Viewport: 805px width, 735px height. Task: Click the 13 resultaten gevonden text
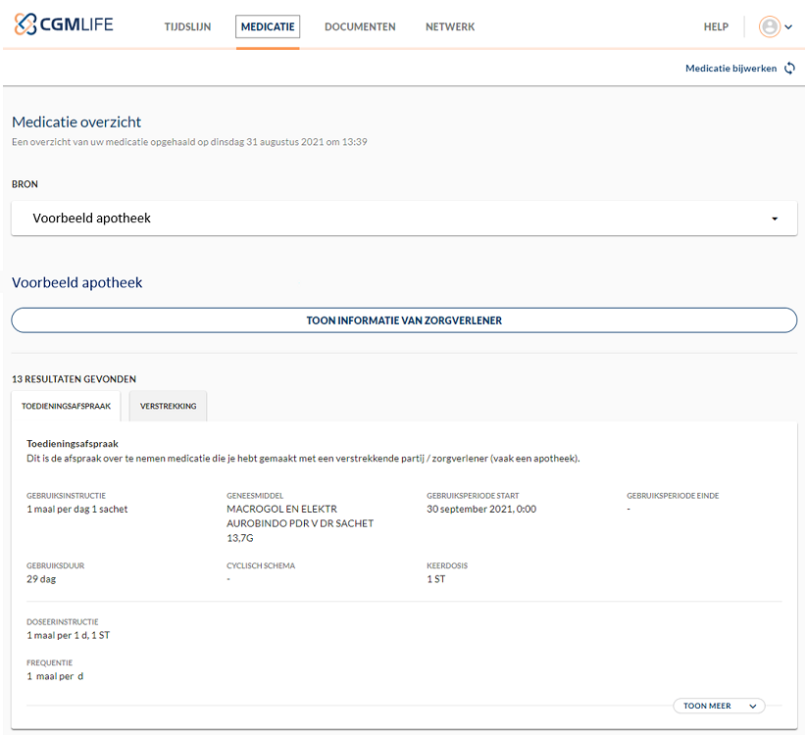tap(74, 379)
